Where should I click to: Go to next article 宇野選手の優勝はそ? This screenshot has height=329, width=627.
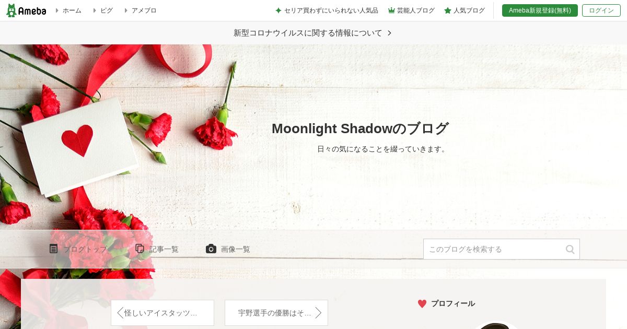[276, 313]
